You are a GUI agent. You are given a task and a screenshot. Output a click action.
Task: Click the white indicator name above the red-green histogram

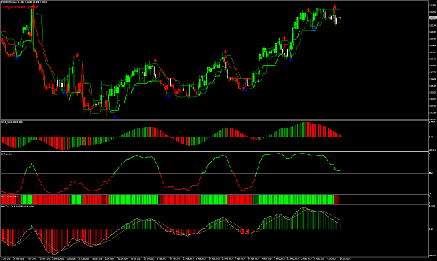coord(13,122)
